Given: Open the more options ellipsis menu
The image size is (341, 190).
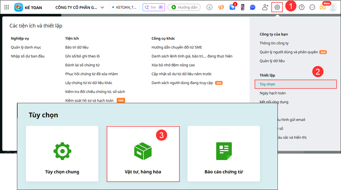Looking at the screenshot, I should (312, 7).
